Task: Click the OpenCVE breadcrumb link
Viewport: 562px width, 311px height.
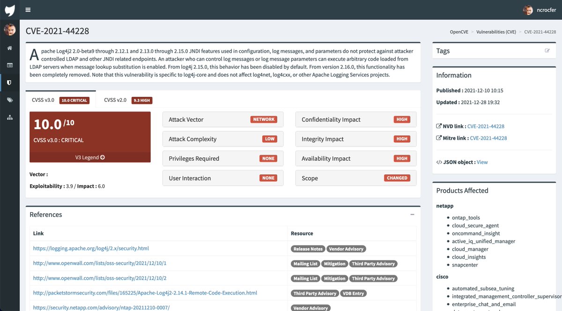Action: (459, 32)
